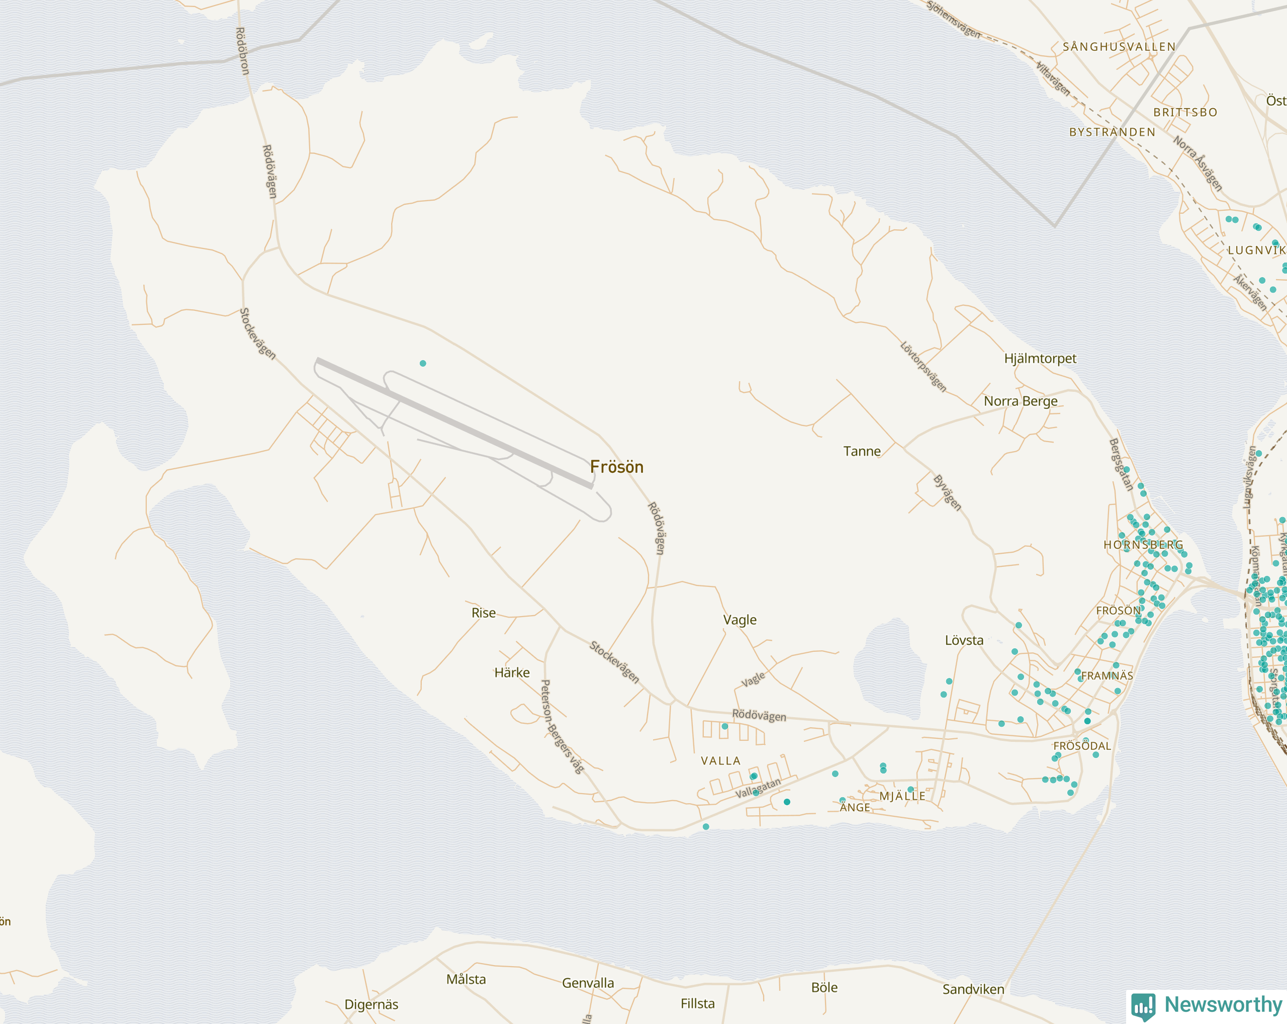The height and width of the screenshot is (1024, 1287).
Task: Click the FRÖSÖDAL district label
Action: point(1082,746)
